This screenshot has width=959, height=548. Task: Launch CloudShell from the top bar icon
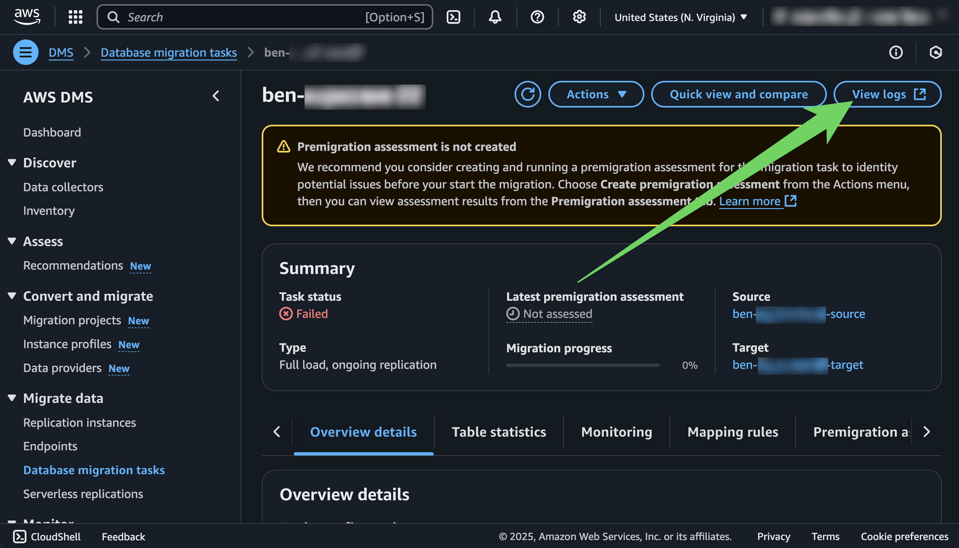(x=453, y=17)
